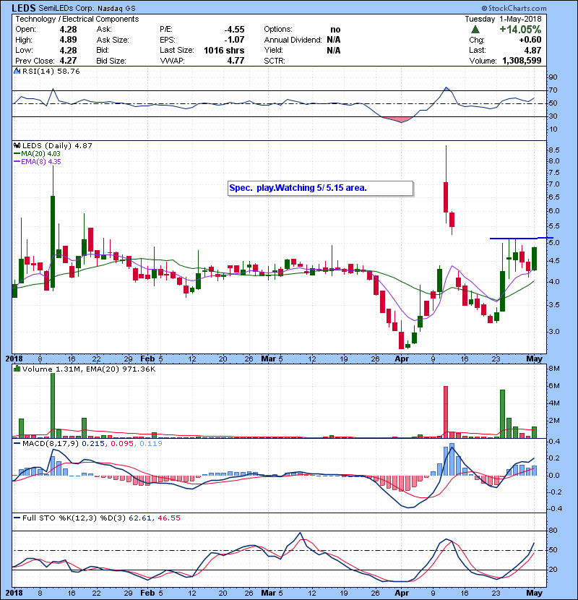Screen dimensions: 578x600
Task: Click the MACD(8,17,9) indicator label
Action: coord(51,444)
